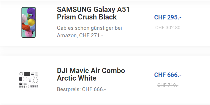The height and width of the screenshot is (105, 210).
Task: Click the large dark carrying case in the DJI image
Action: coord(27,74)
